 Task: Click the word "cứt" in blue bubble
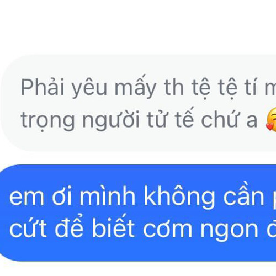point(28,228)
